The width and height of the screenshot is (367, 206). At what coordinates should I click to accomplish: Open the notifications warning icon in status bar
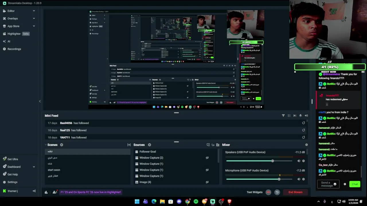tap(54, 192)
